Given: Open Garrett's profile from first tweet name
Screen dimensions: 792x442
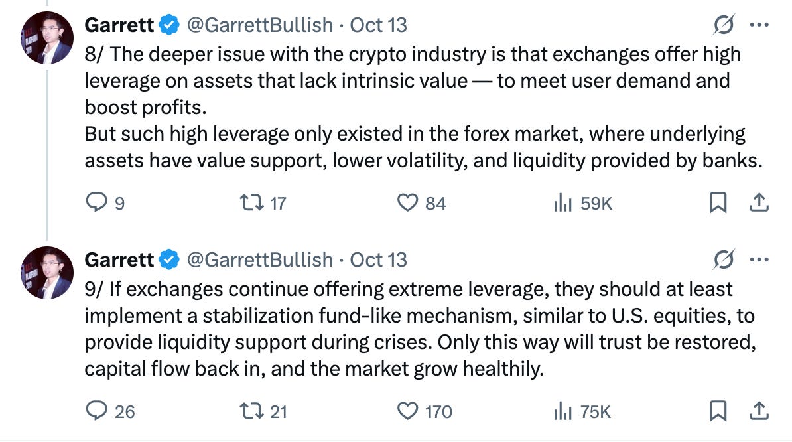Looking at the screenshot, I should [119, 25].
